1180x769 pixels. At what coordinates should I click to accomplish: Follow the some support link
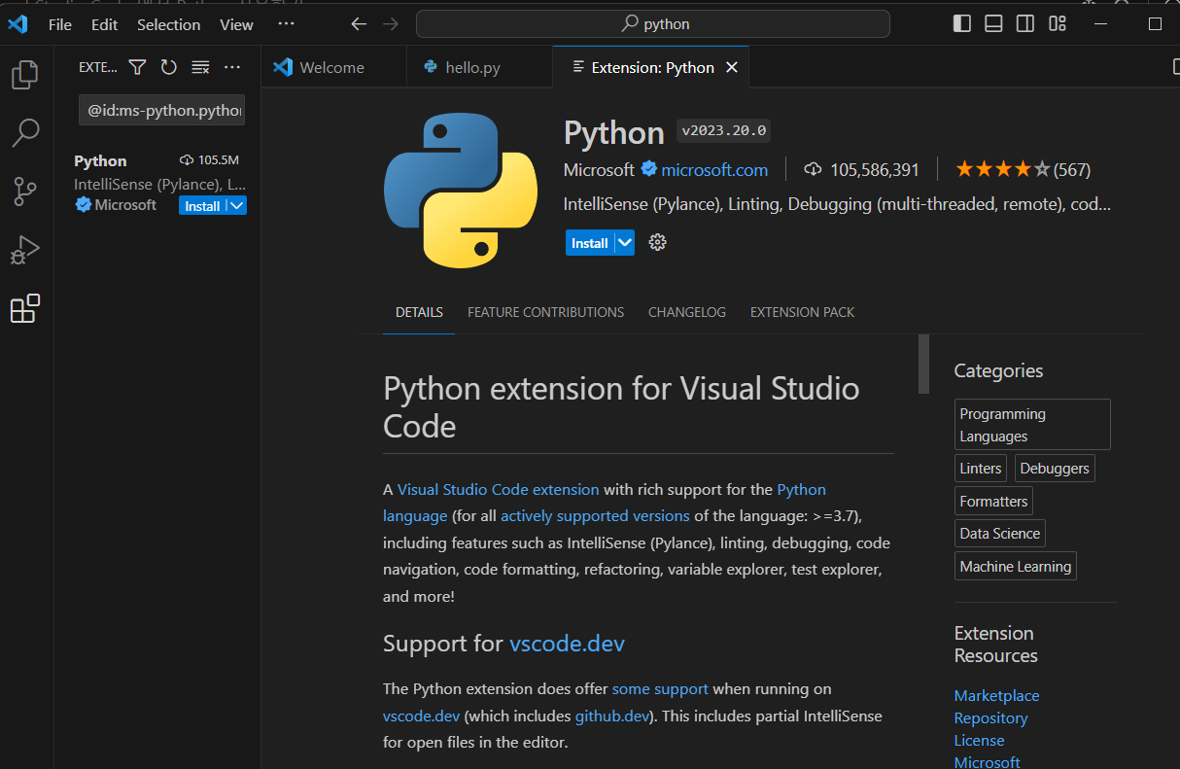[x=660, y=688]
